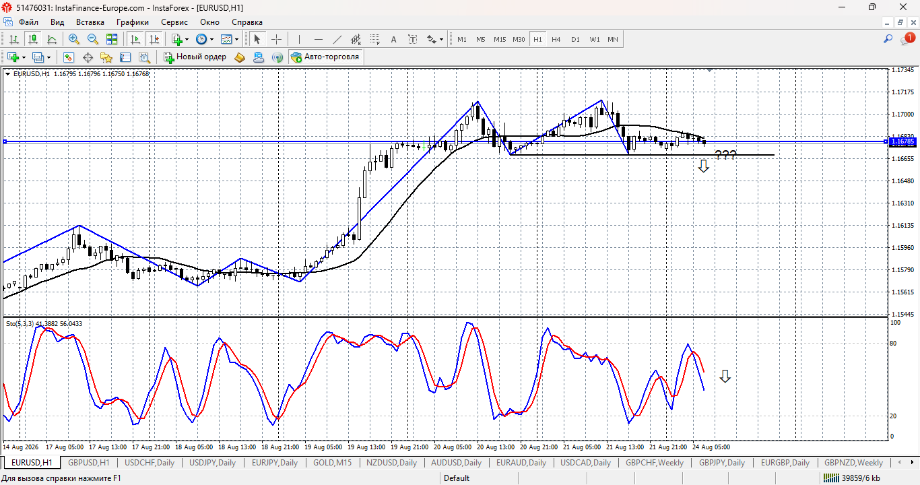Choose the text A tool
Image resolution: width=920 pixels, height=485 pixels.
pyautogui.click(x=394, y=40)
